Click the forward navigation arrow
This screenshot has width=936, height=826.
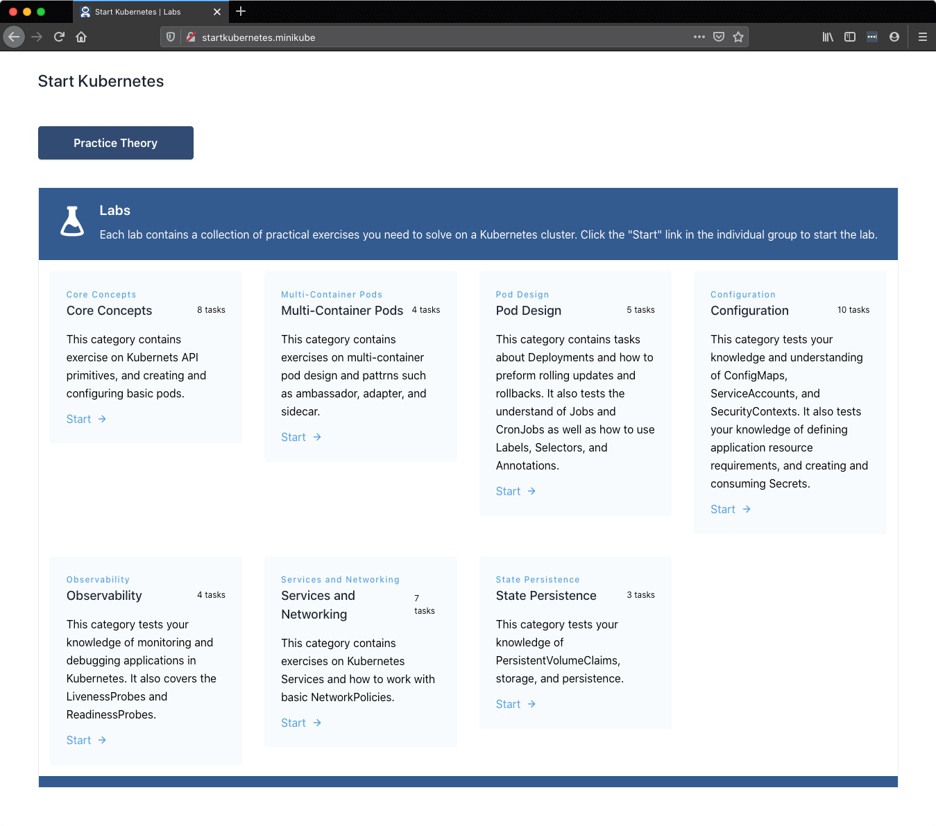[x=37, y=37]
